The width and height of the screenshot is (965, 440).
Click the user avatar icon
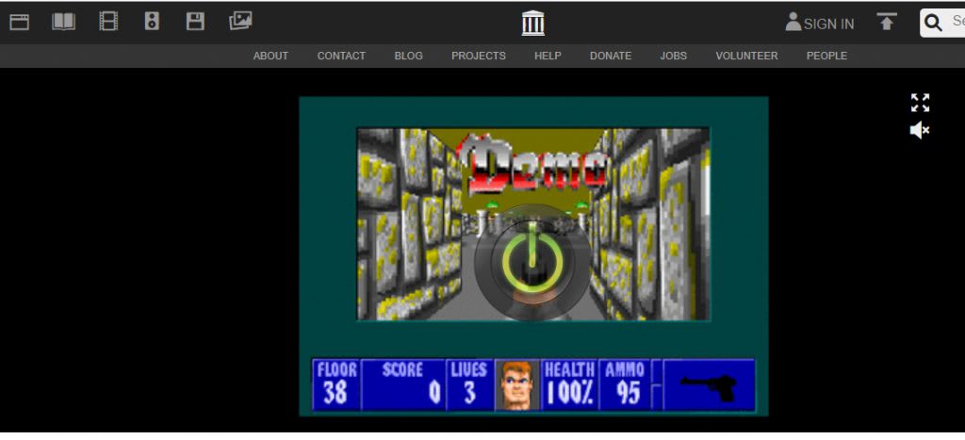[793, 23]
